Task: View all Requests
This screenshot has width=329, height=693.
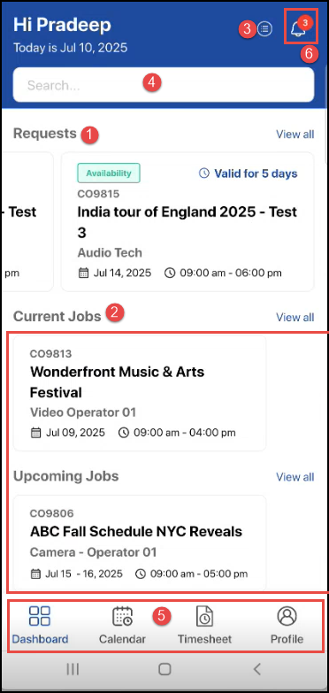Action: [x=295, y=134]
